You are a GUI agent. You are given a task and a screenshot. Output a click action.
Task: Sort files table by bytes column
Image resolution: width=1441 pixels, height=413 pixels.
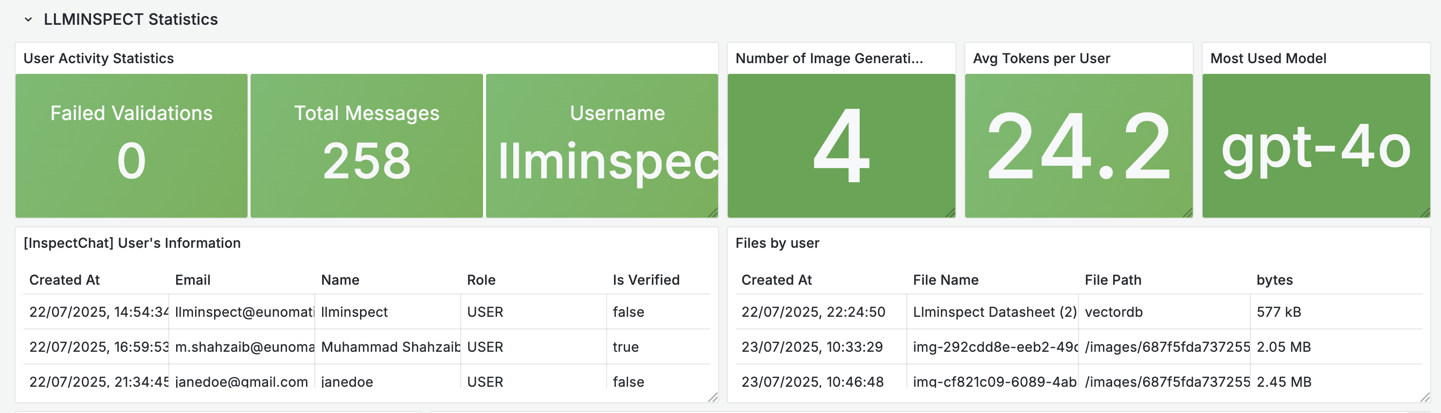point(1274,280)
